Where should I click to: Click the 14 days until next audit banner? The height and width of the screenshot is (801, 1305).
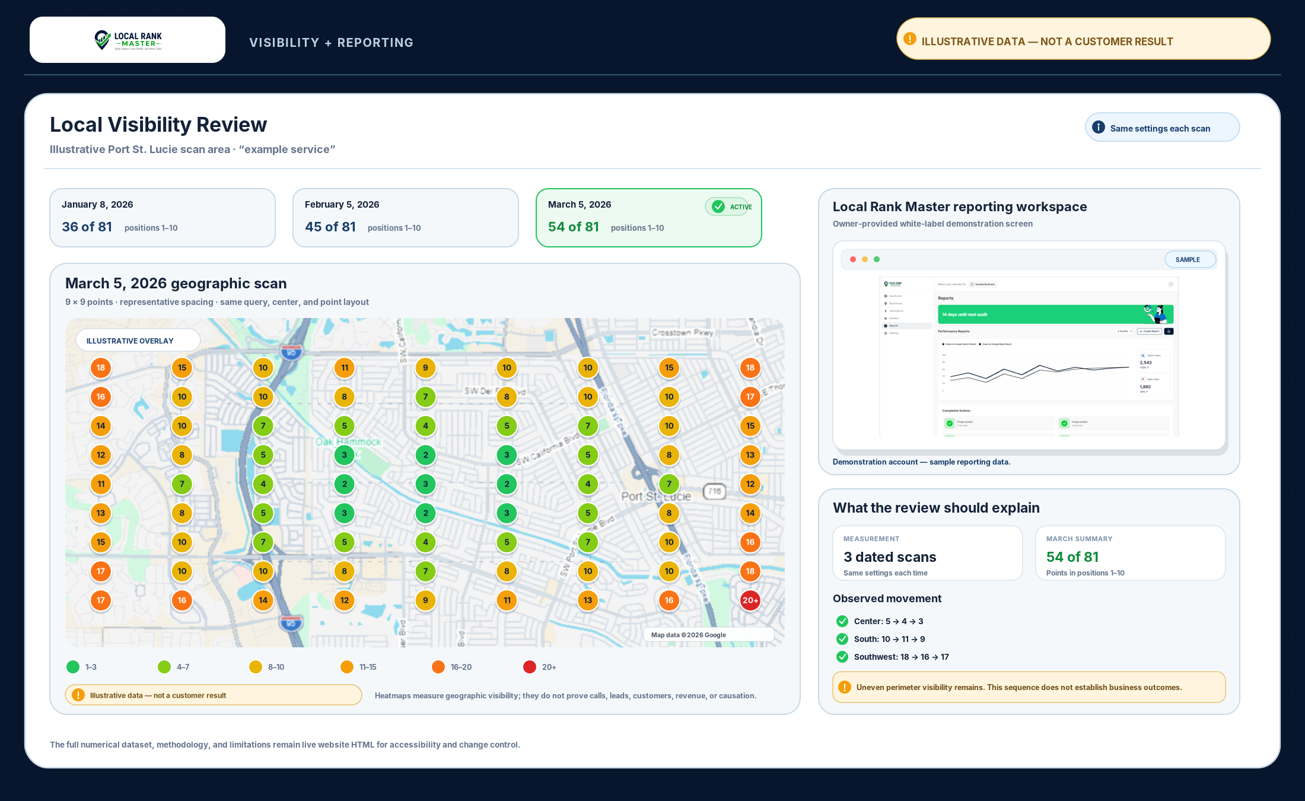tap(1056, 314)
